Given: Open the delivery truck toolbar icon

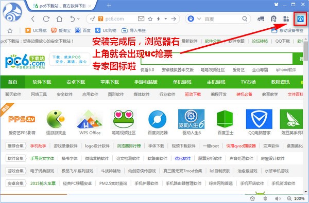Looking at the screenshot, I should tap(261, 19).
